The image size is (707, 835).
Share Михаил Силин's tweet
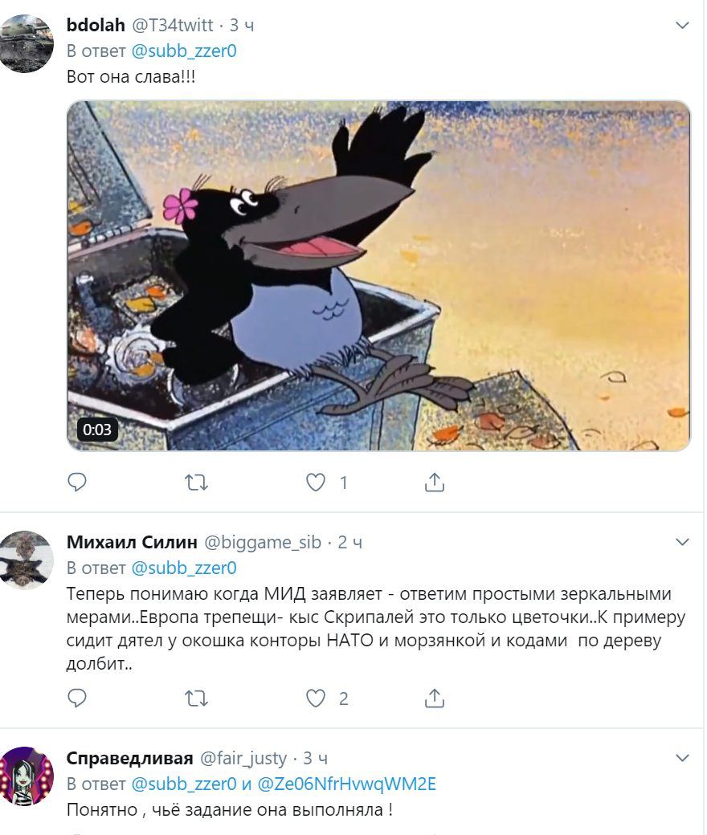(434, 698)
